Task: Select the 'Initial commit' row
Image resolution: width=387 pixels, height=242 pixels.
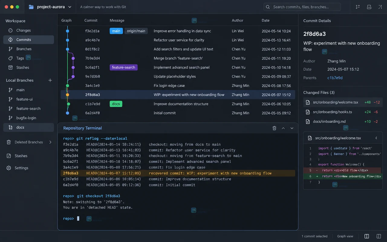Action: (178, 113)
